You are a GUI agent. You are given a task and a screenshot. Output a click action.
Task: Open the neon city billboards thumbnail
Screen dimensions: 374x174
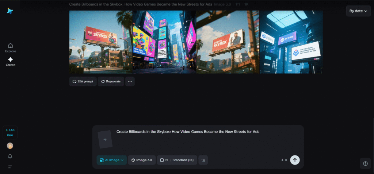pyautogui.click(x=164, y=42)
